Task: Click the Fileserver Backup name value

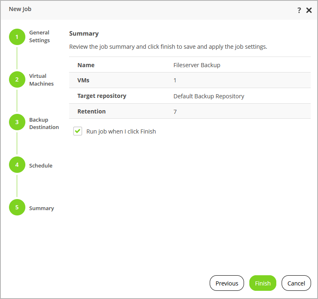Action: pyautogui.click(x=197, y=65)
